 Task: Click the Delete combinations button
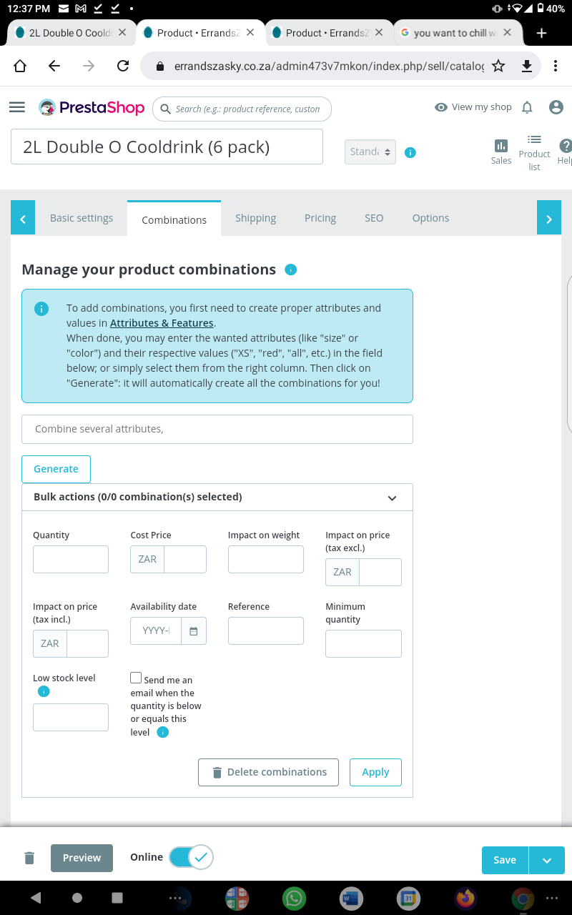coord(268,772)
